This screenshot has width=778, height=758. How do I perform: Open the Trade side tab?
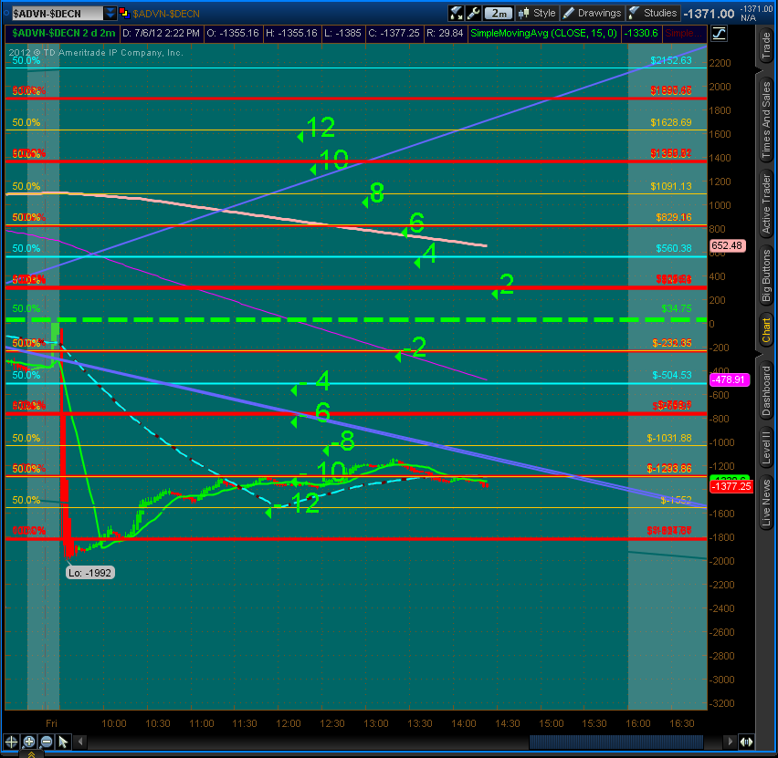(x=767, y=45)
